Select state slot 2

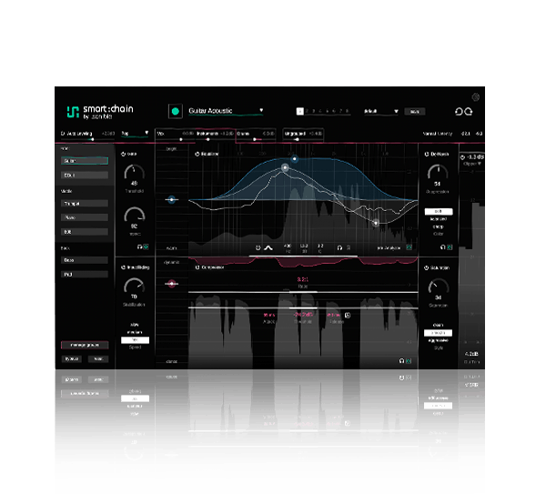(x=307, y=111)
